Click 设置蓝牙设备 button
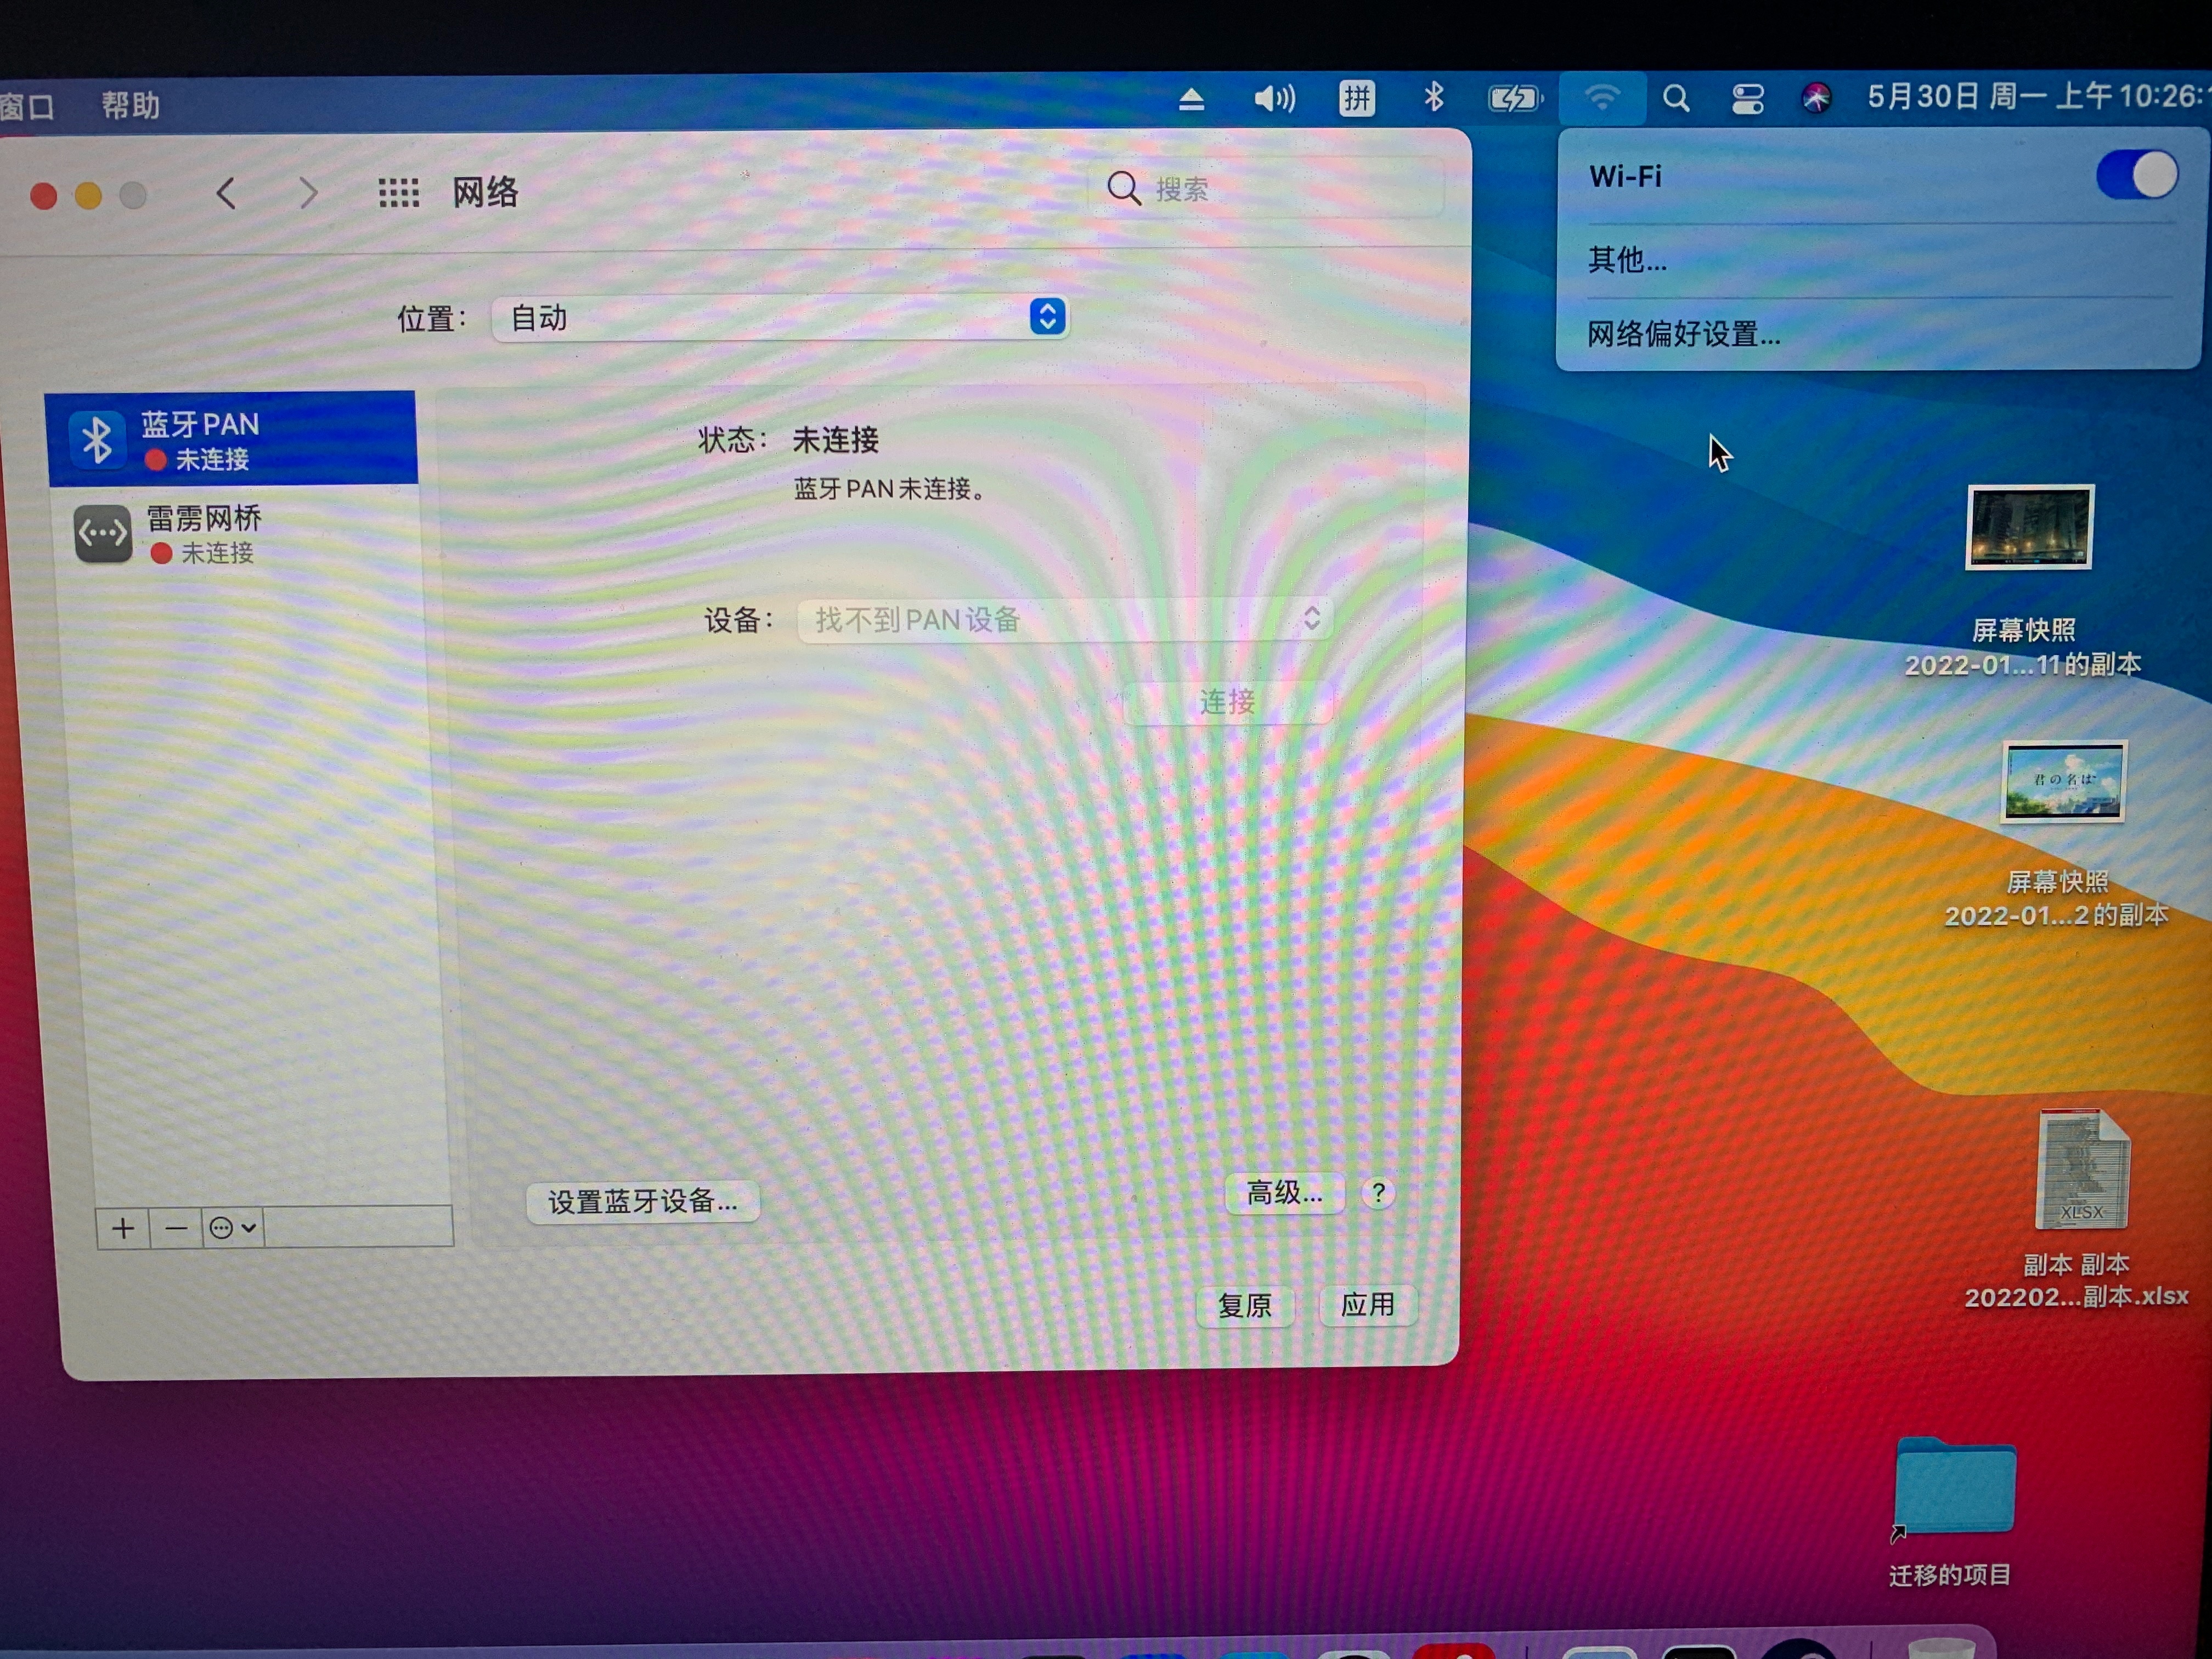Screen dimensions: 2212x1659 click(x=642, y=1201)
